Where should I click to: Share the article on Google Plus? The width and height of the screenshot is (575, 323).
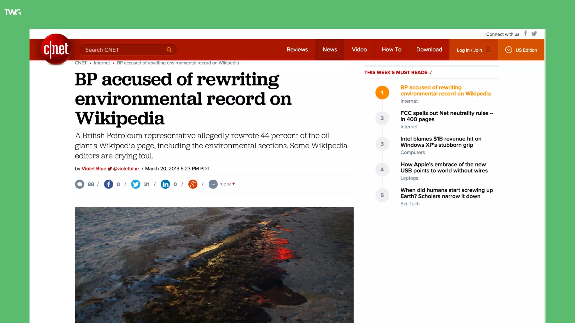pyautogui.click(x=193, y=184)
